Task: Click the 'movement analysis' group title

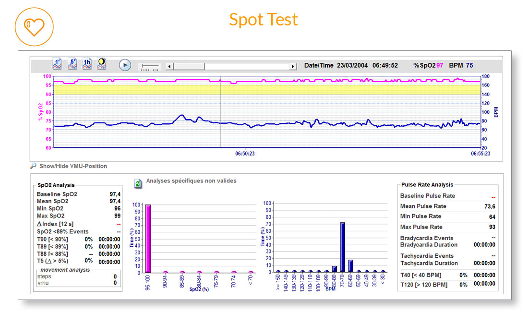Action: click(65, 270)
